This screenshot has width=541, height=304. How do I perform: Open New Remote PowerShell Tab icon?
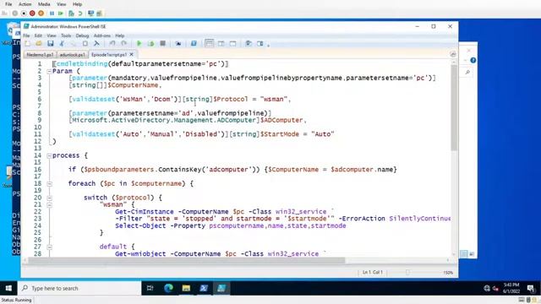[178, 43]
